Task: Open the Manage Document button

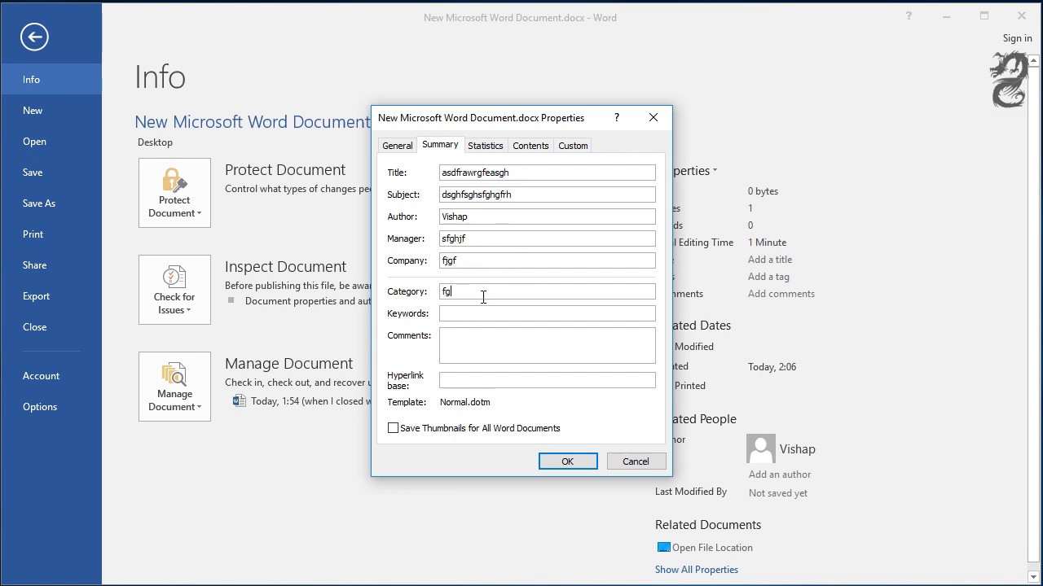Action: point(174,387)
